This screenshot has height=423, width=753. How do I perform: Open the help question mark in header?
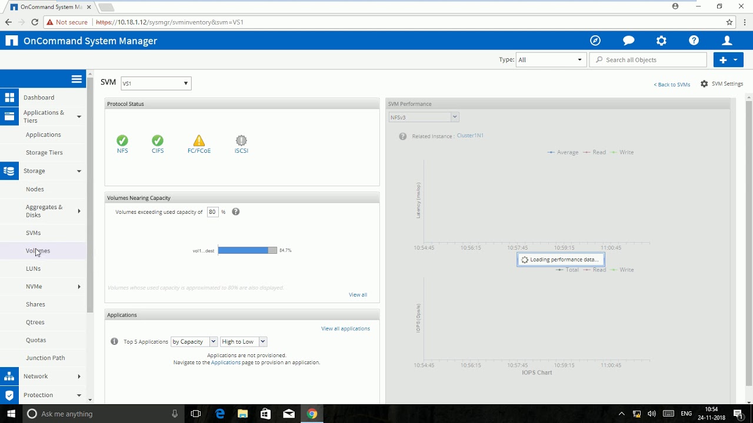694,41
